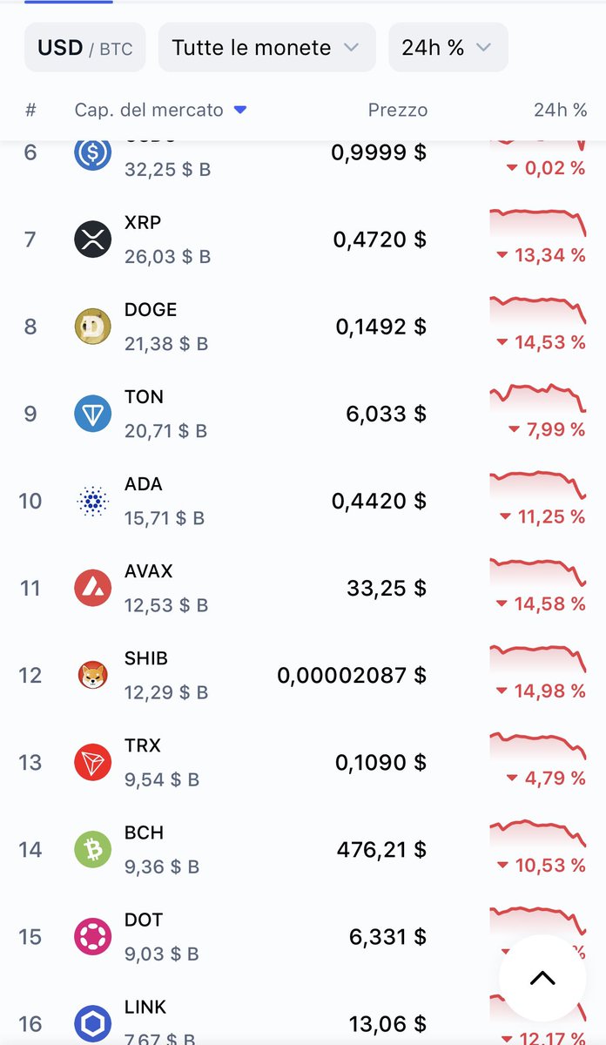Open the AVAX price 33,25 $
This screenshot has width=606, height=1045.
coord(387,588)
